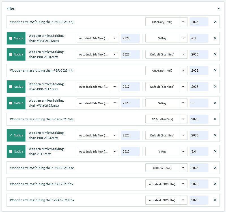The height and width of the screenshot is (212, 226).
Task: Delete the VRAY-2020.max file entry
Action: 215,38
